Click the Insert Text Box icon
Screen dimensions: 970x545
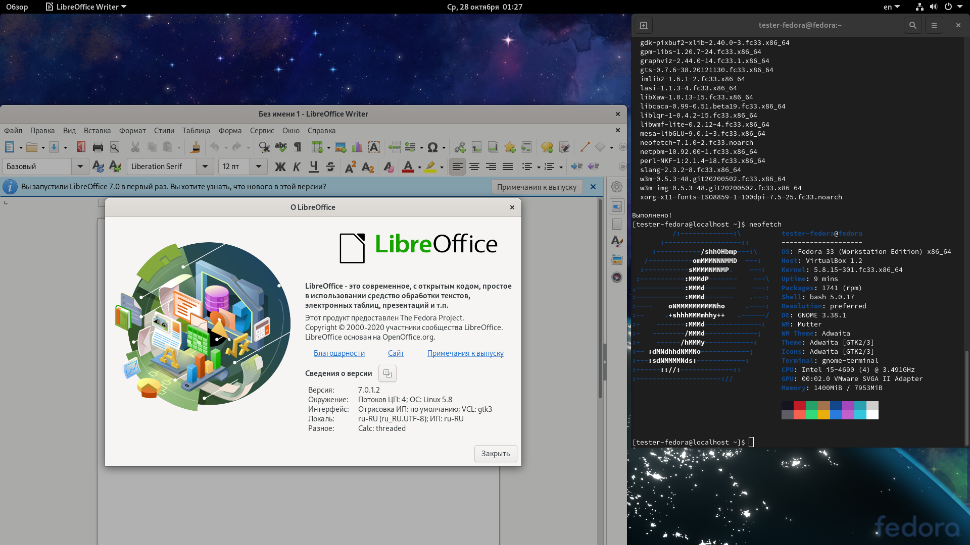click(x=374, y=147)
